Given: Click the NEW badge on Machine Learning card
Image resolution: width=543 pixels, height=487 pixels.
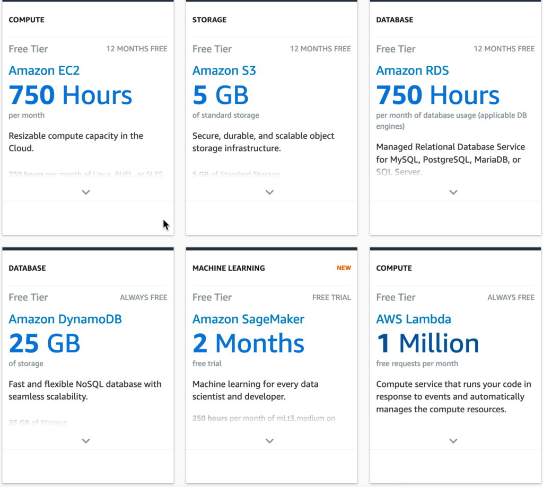Looking at the screenshot, I should click(x=344, y=268).
